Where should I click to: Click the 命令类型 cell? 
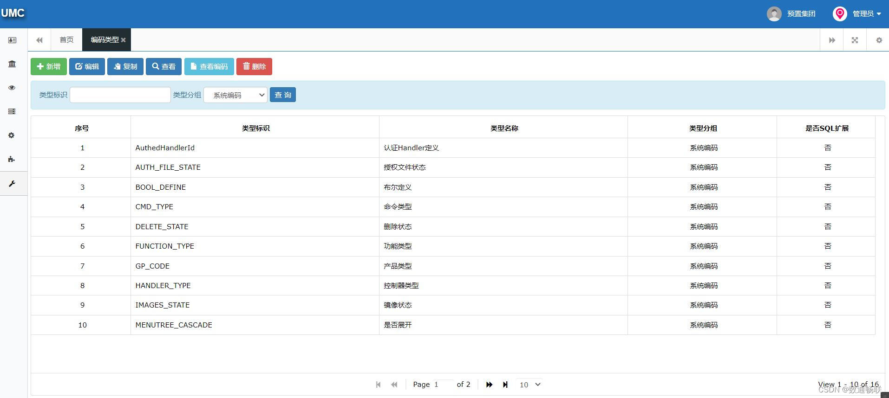coord(503,207)
